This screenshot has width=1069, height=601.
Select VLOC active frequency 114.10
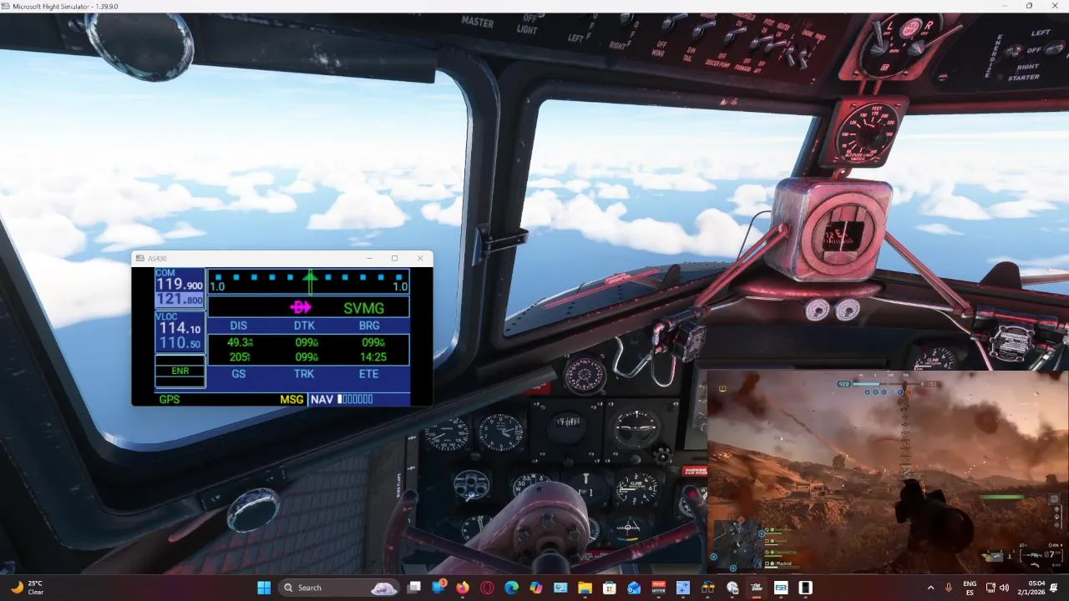(180, 329)
